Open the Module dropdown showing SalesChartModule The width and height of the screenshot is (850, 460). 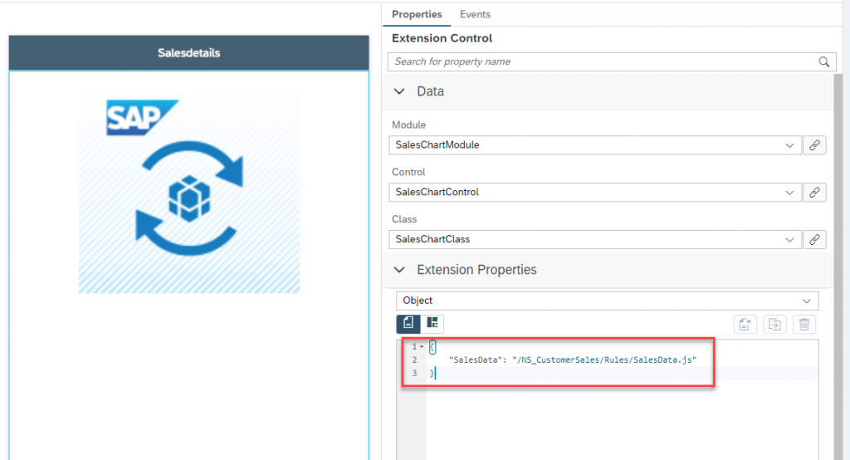click(594, 145)
